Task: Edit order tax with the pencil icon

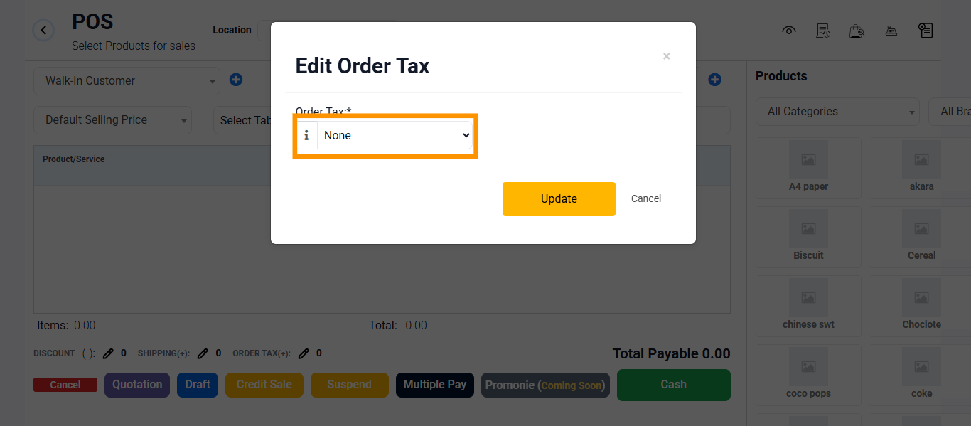Action: 304,353
